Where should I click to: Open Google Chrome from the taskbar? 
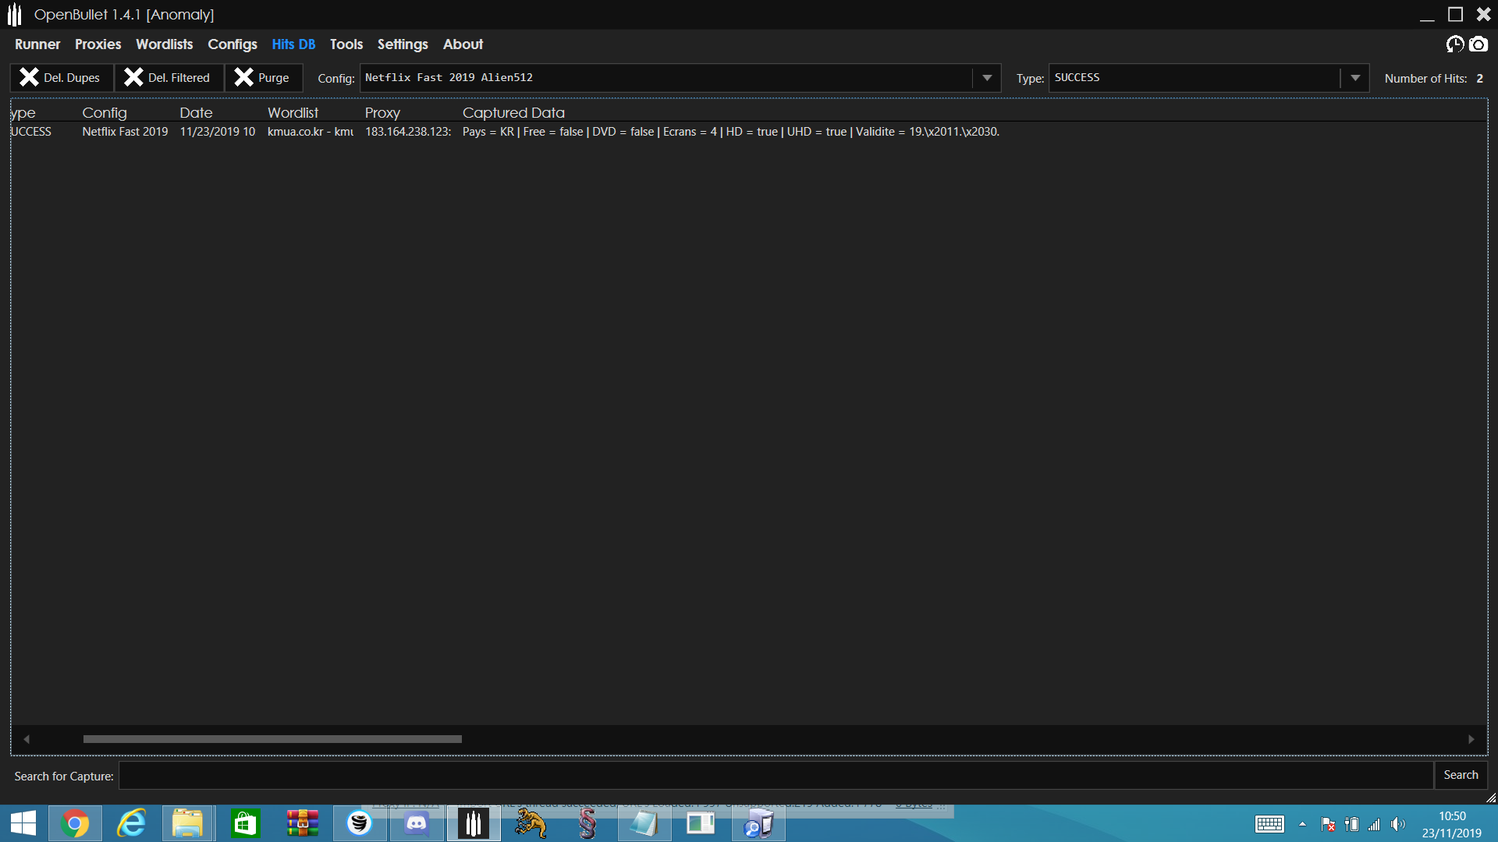[x=75, y=823]
